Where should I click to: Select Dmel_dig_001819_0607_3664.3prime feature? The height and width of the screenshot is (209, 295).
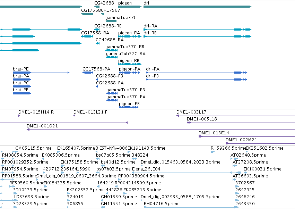(x=76, y=176)
